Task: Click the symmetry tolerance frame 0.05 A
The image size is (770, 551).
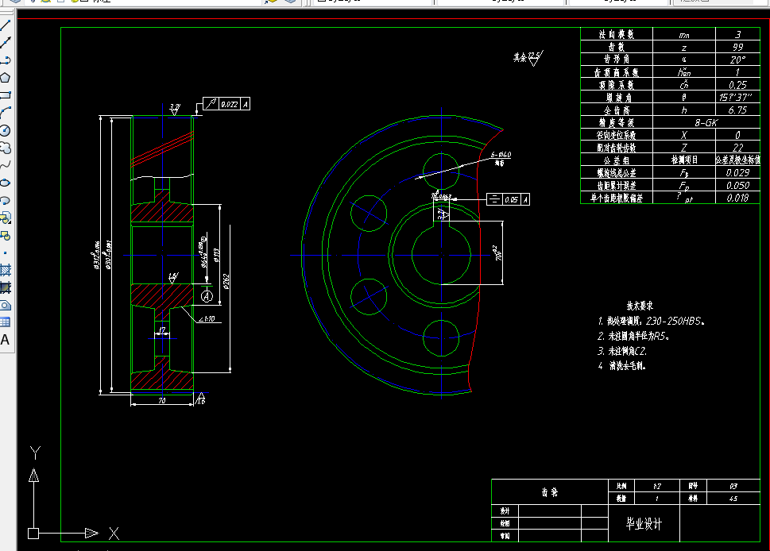Action: click(x=508, y=199)
